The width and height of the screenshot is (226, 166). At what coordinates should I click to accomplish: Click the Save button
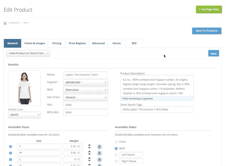pyautogui.click(x=214, y=53)
